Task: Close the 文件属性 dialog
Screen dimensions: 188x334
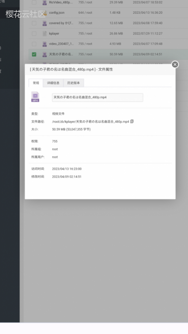Action: point(175,64)
